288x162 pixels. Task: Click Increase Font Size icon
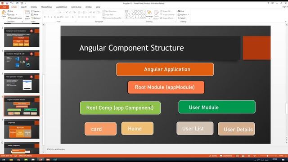click(67, 12)
